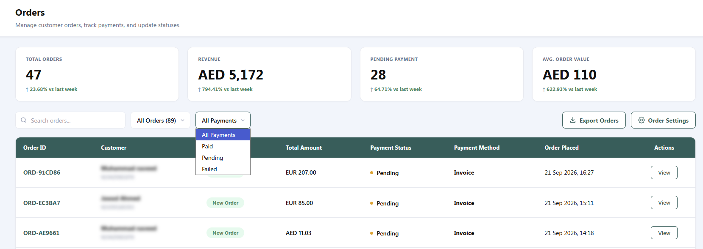Click the gear icon in Order Settings
This screenshot has width=703, height=249.
click(x=642, y=120)
